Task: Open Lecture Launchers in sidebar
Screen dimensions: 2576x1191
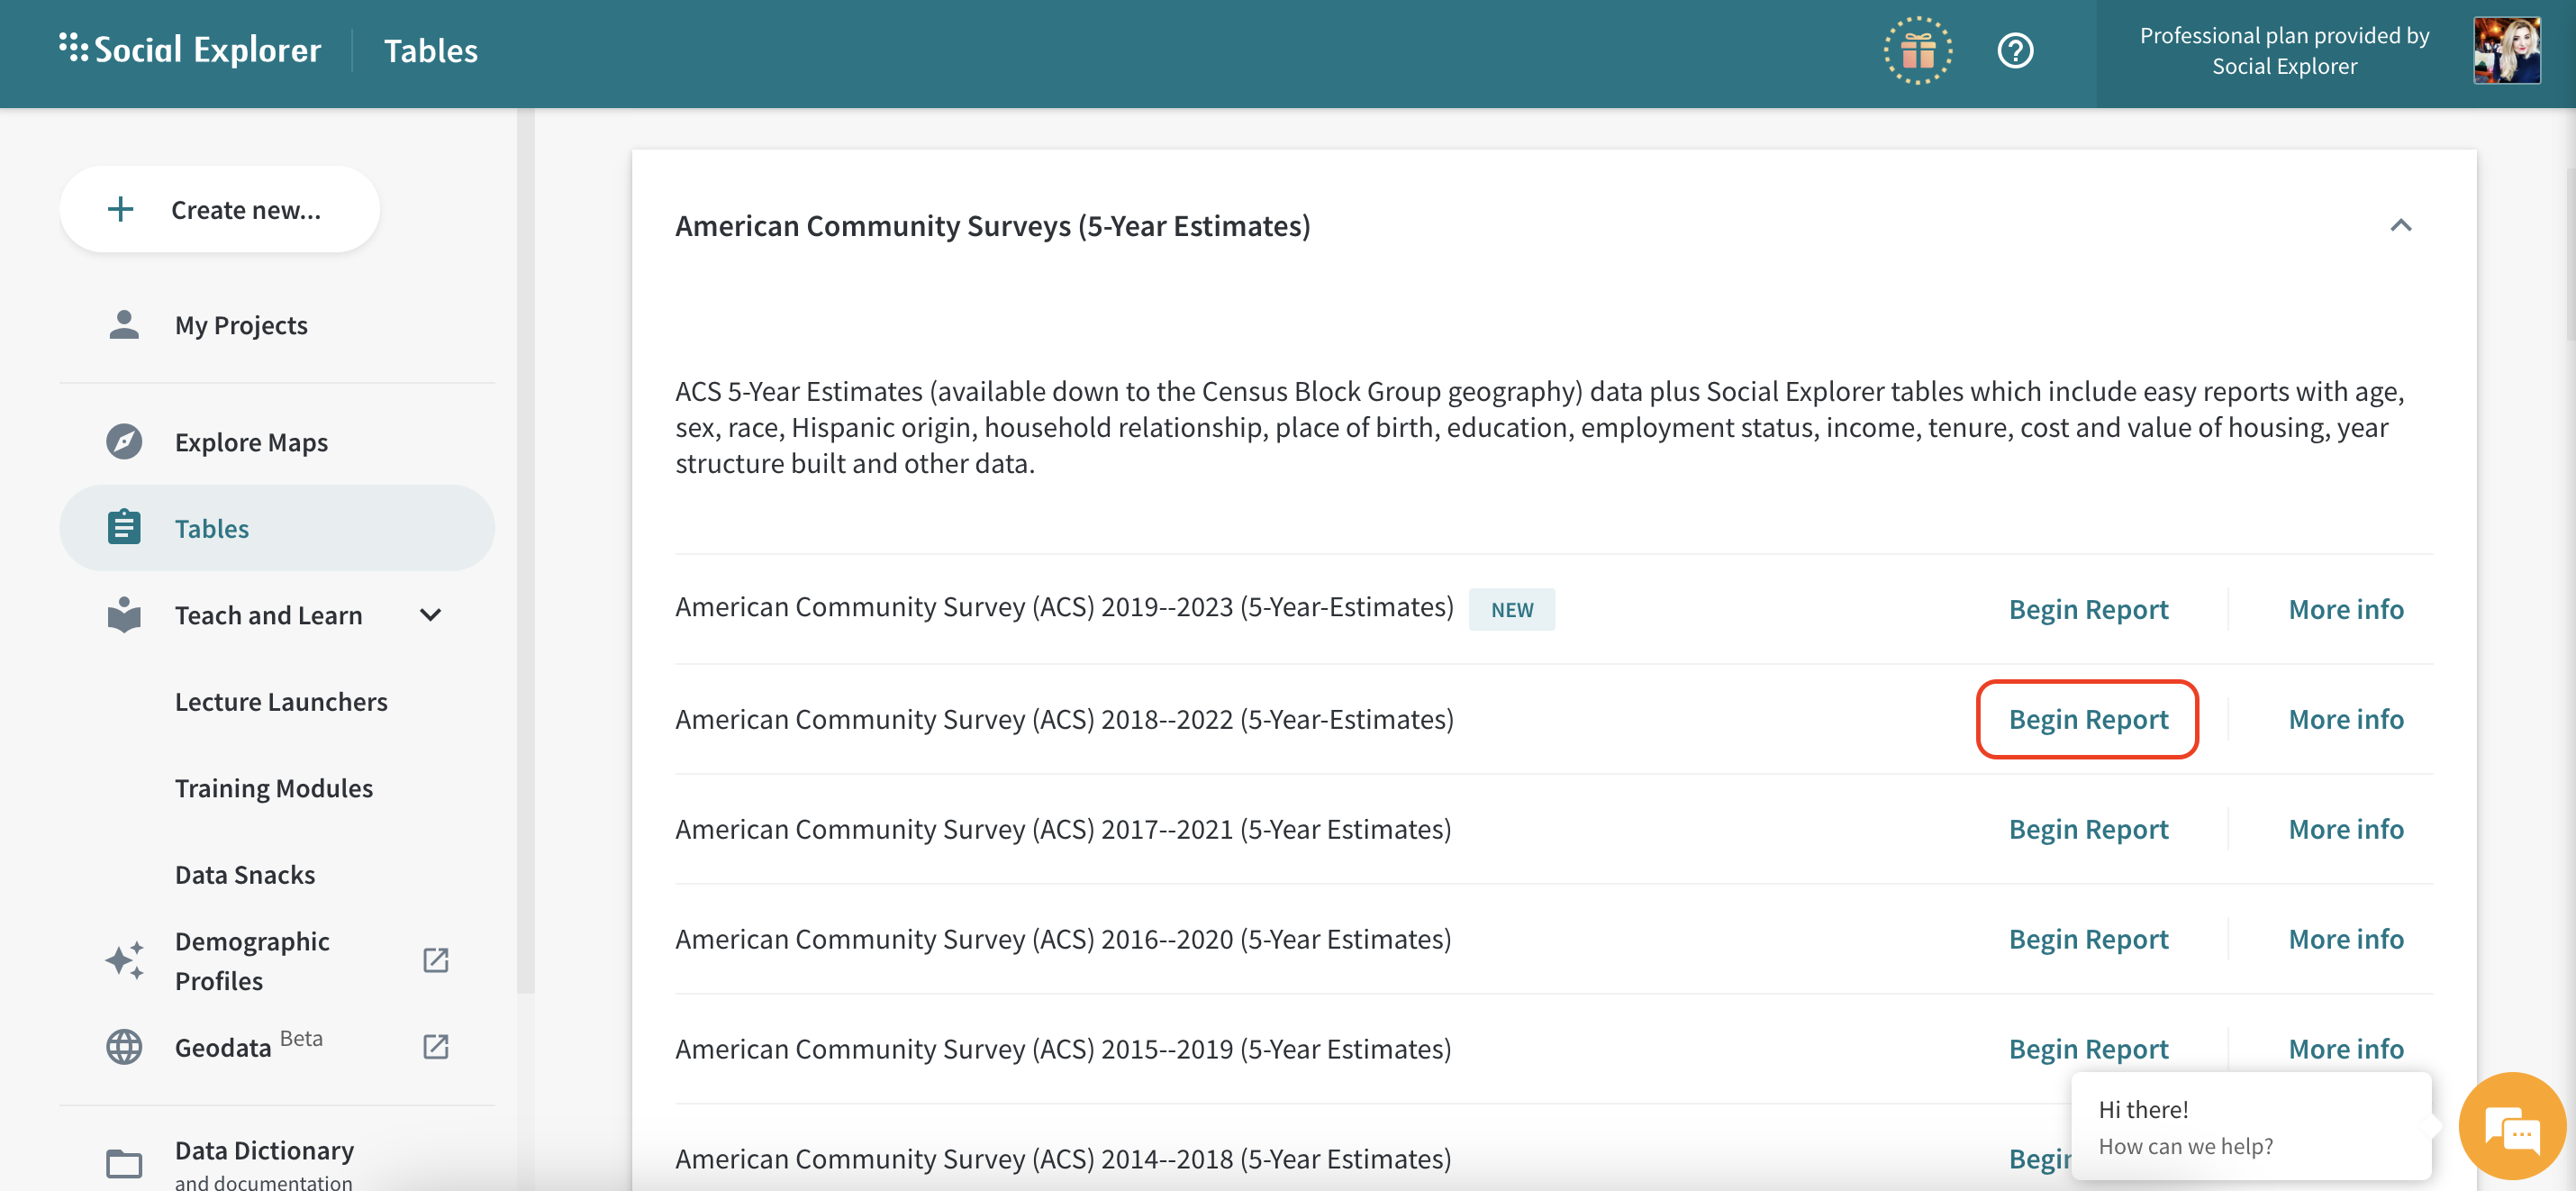Action: pyautogui.click(x=281, y=702)
